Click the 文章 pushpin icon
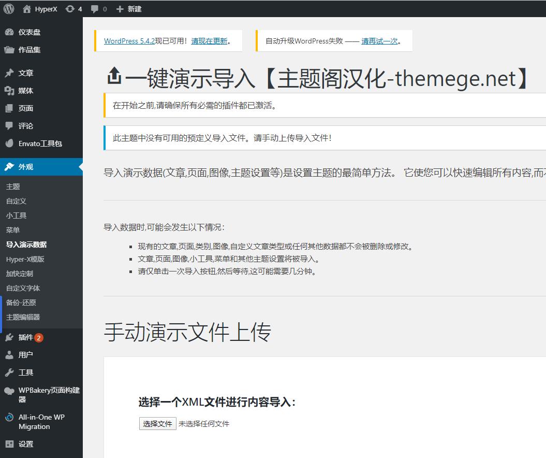546x458 pixels. [9, 73]
